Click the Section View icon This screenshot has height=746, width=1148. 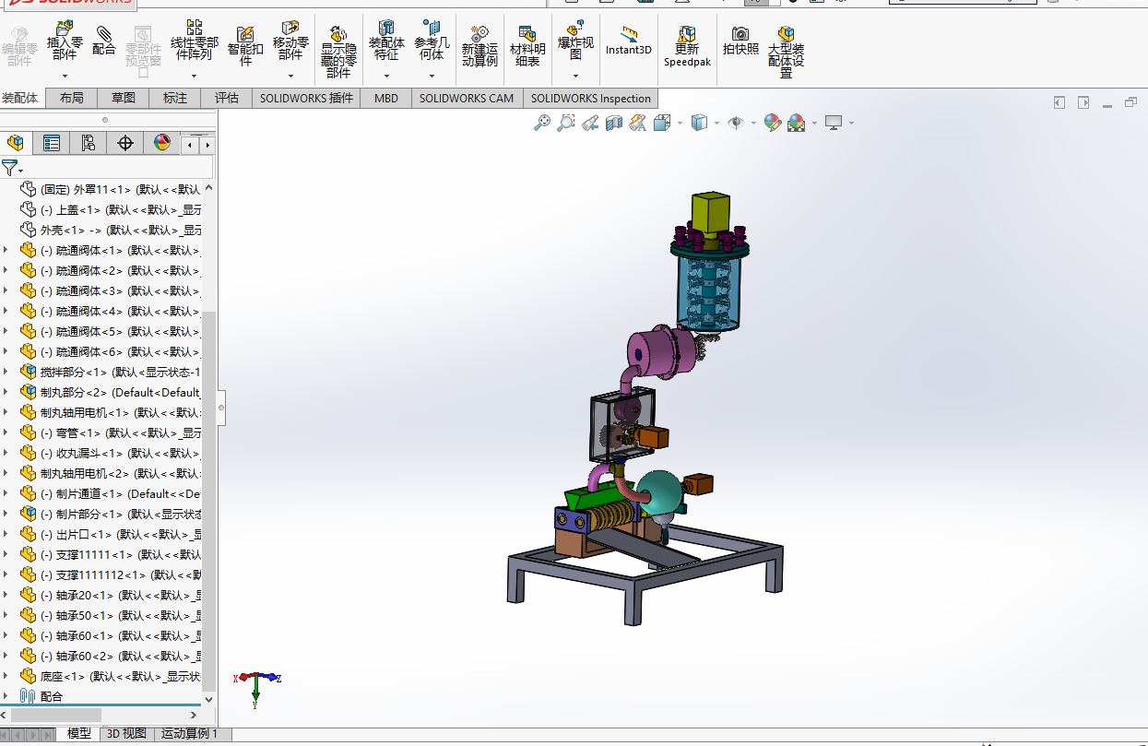pos(614,122)
